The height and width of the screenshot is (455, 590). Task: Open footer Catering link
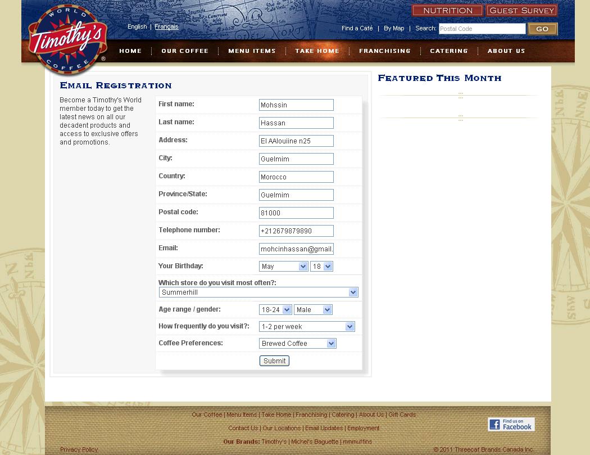(x=343, y=415)
